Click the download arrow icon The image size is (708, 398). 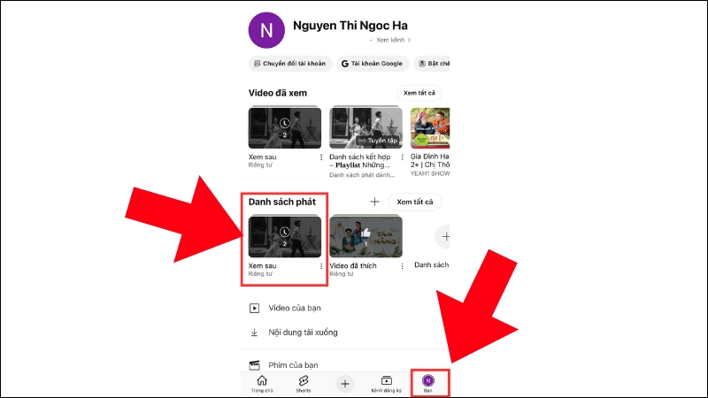click(x=254, y=333)
